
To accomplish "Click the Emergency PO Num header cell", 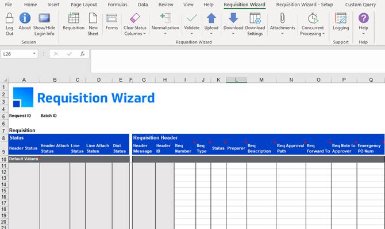I will click(371, 148).
